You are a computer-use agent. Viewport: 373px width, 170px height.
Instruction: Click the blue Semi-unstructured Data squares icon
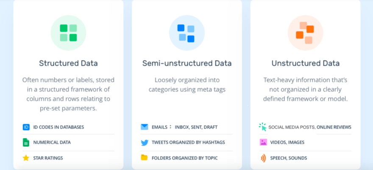click(x=186, y=33)
